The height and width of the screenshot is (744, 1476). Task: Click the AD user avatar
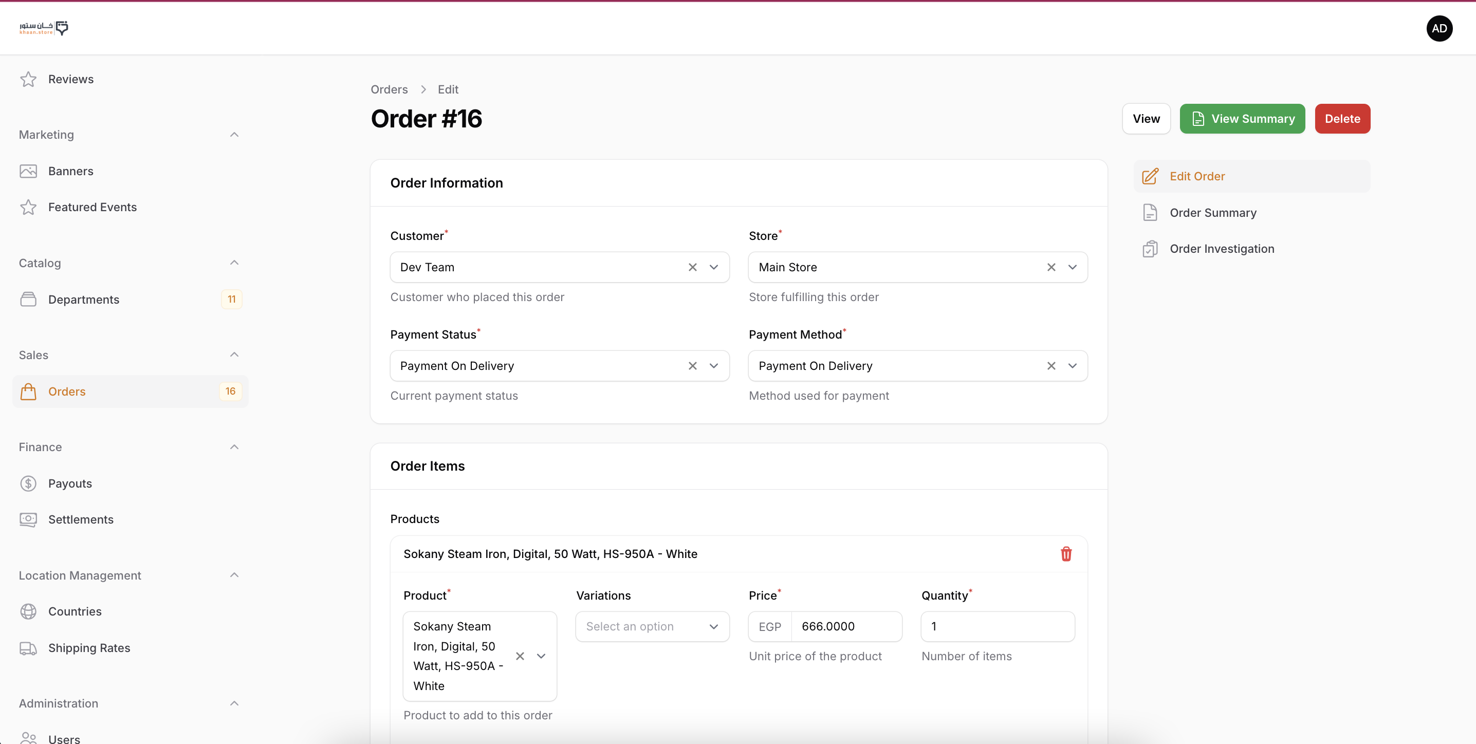pyautogui.click(x=1439, y=29)
